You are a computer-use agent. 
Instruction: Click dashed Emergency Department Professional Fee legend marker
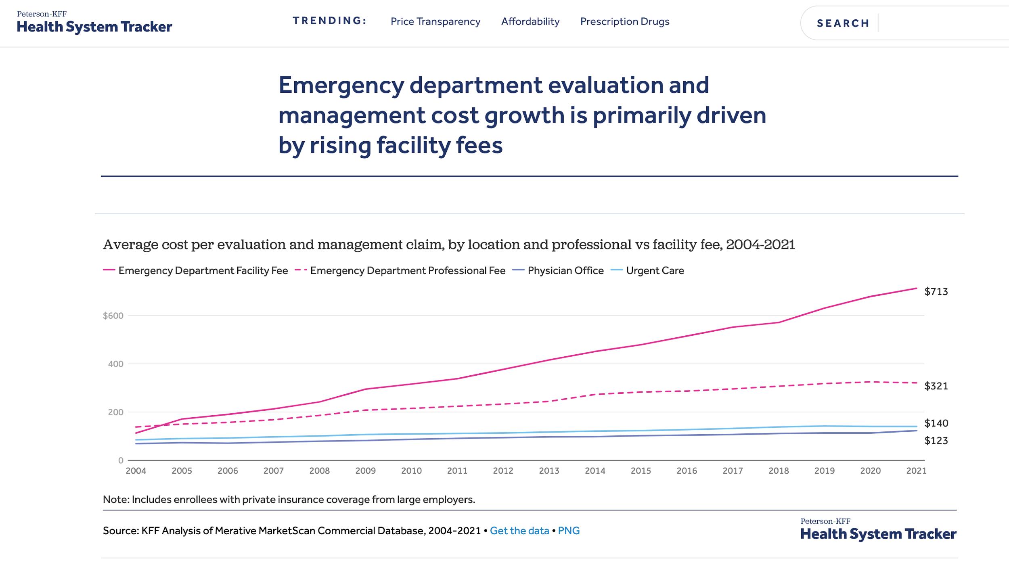point(301,270)
